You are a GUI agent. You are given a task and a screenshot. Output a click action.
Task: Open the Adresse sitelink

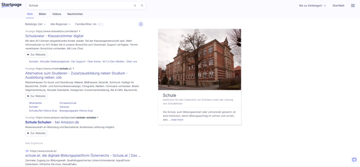tap(64, 107)
